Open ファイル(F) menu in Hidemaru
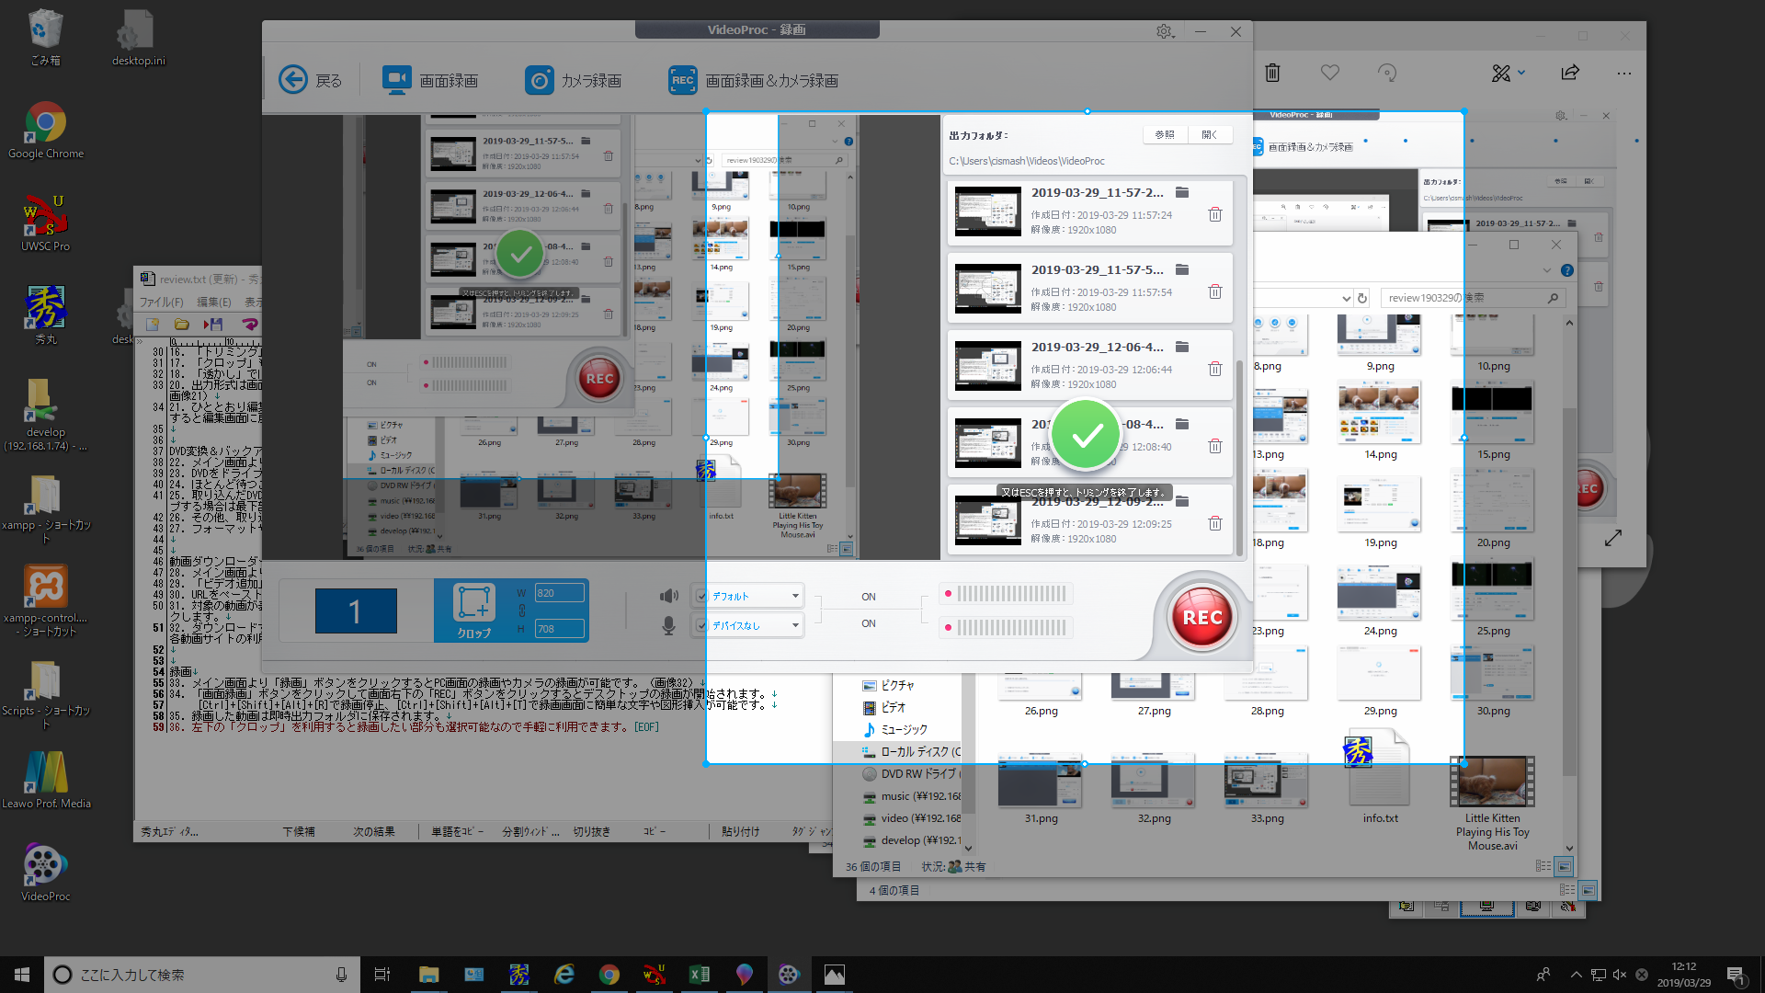This screenshot has width=1765, height=993. coord(161,302)
